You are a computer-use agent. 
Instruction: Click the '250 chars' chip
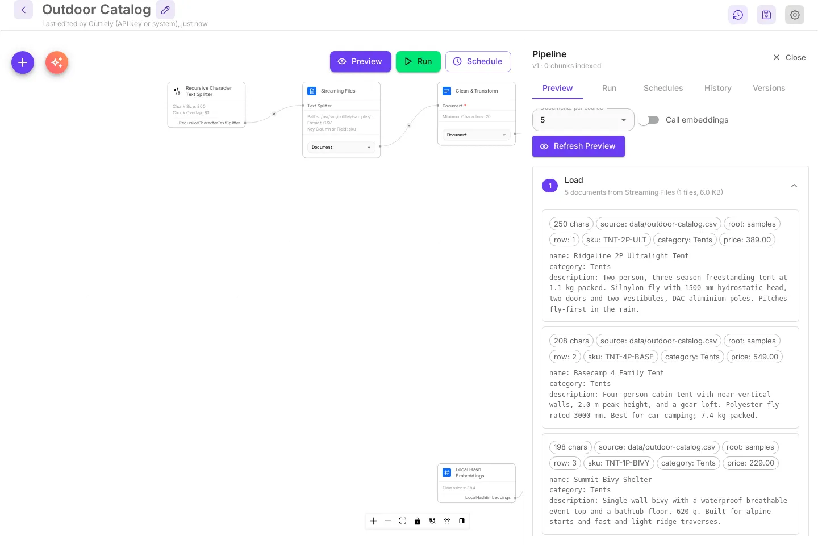coord(571,224)
